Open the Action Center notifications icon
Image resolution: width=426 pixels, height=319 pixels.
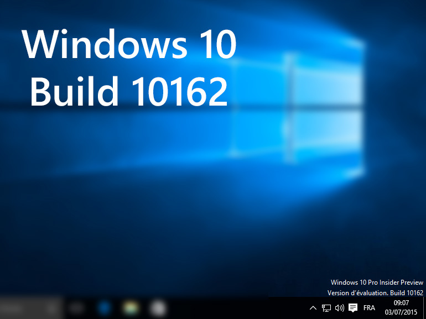353,308
